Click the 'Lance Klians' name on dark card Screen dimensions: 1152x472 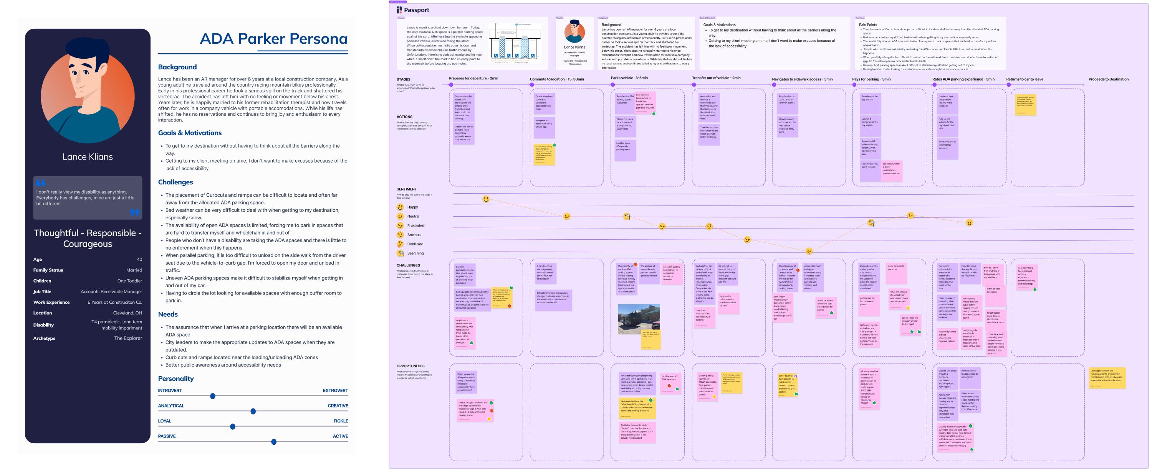click(88, 157)
